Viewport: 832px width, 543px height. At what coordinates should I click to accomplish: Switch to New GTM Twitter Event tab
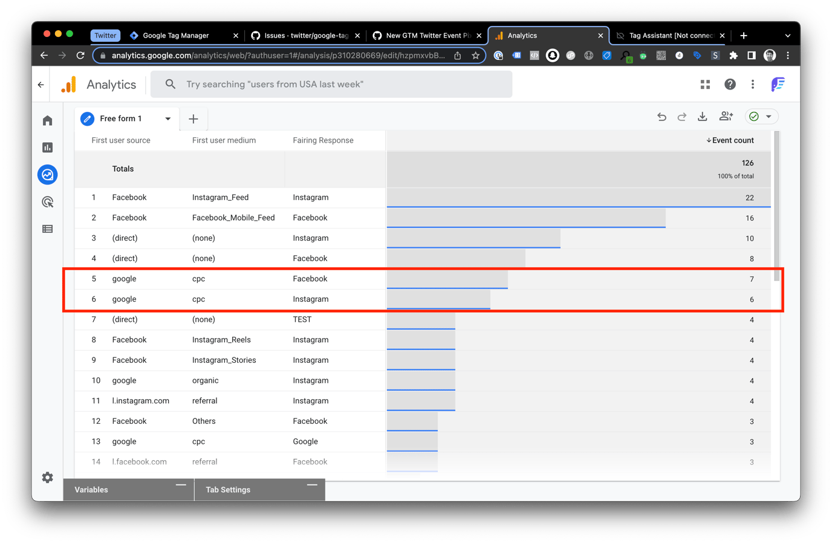tap(427, 36)
